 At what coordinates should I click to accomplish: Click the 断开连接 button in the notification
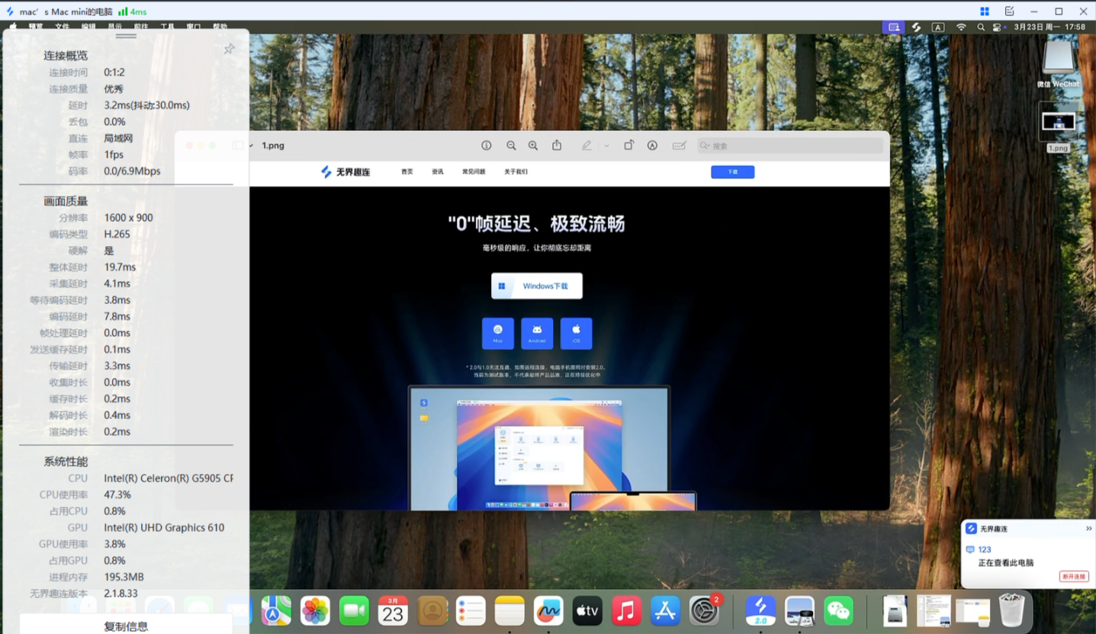(x=1074, y=577)
